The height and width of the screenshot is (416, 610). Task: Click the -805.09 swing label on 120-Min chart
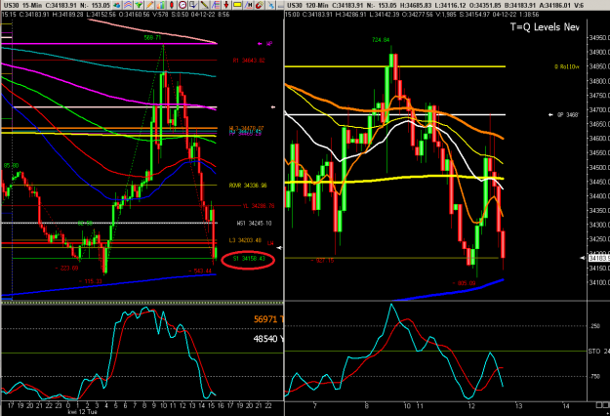[465, 283]
